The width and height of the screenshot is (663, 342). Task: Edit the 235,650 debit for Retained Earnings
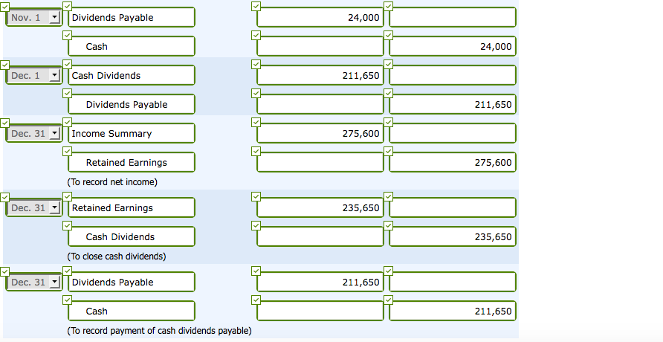320,207
